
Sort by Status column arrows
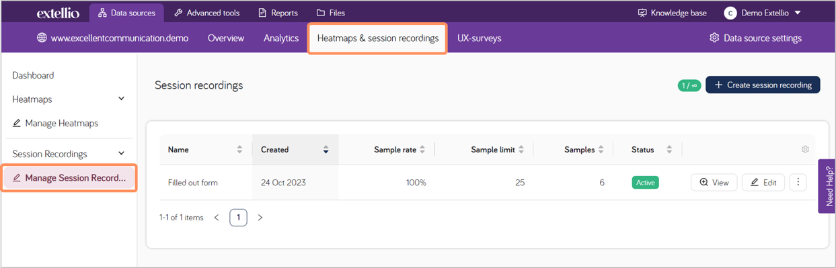(x=669, y=150)
